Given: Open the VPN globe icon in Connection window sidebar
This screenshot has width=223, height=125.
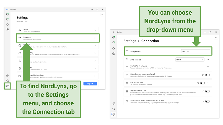Looking at the screenshot, I should (113, 37).
